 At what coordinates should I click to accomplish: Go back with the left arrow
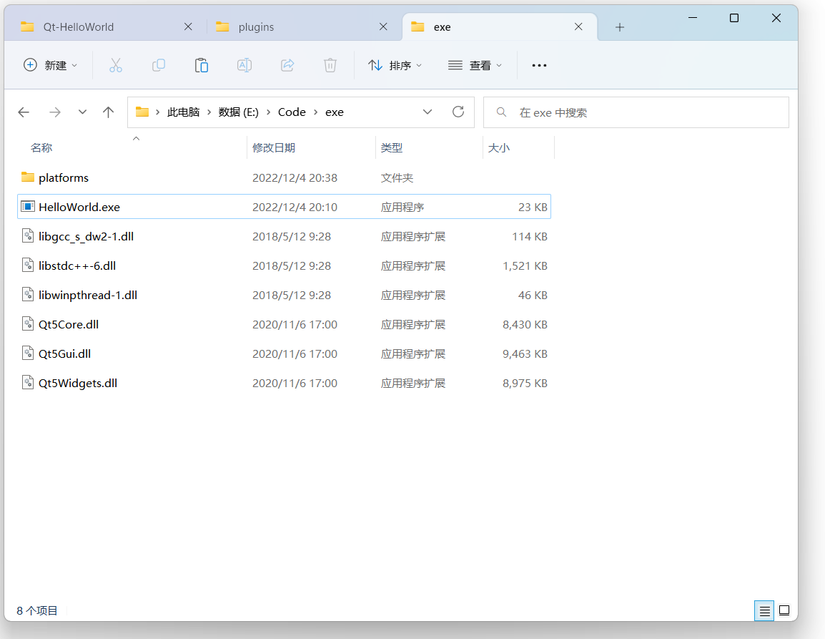pyautogui.click(x=24, y=112)
